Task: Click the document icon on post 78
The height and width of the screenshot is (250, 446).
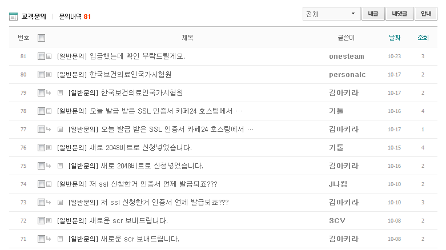Action: point(49,111)
